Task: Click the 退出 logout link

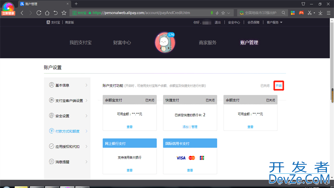Action: point(218,23)
